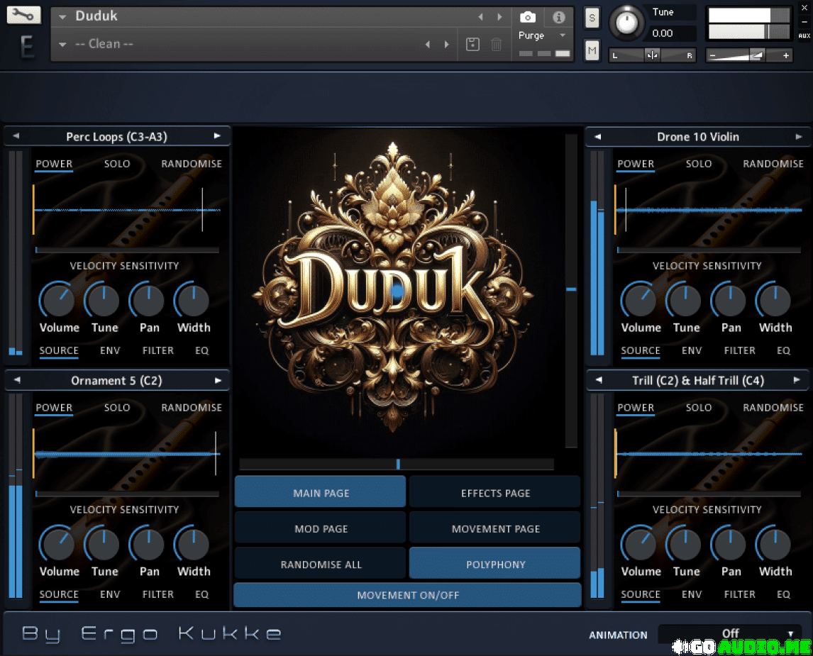The height and width of the screenshot is (656, 813).
Task: Click the camera snapshot icon
Action: [x=527, y=17]
